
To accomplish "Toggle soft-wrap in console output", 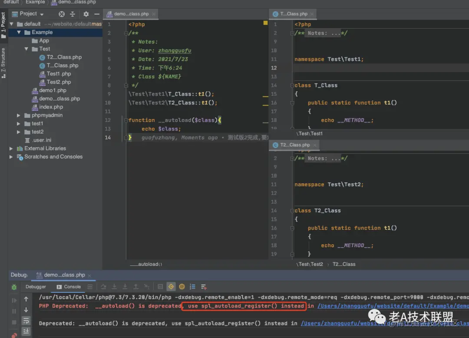I will click(26, 321).
